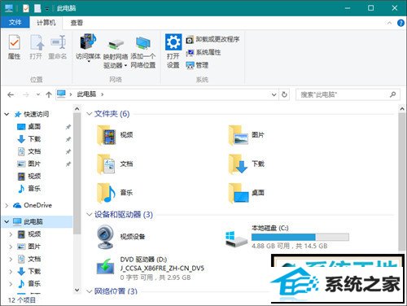Viewport: 407px width, 306px height.
Task: Click the title bar properties quick-access icon
Action: (x=26, y=8)
